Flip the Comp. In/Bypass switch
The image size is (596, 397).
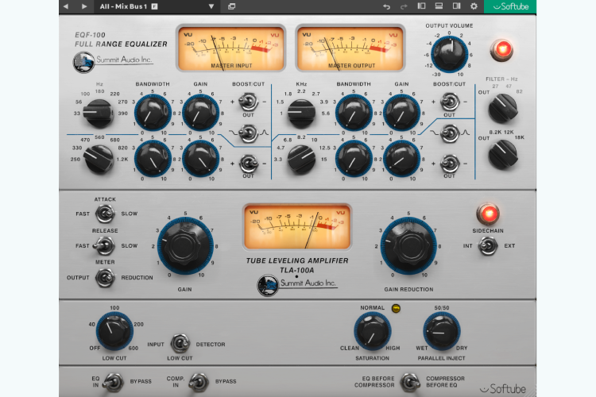point(199,381)
